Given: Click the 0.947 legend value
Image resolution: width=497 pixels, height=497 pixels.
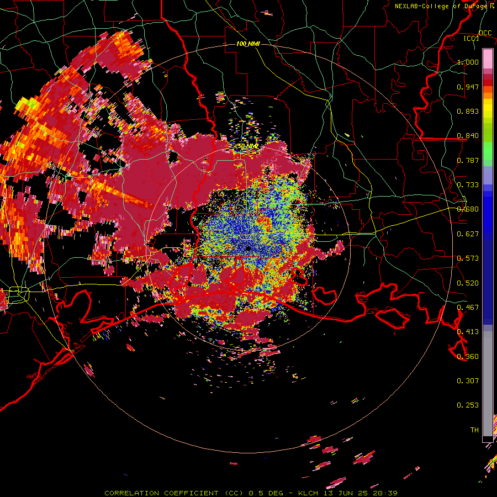Looking at the screenshot, I should 468,87.
